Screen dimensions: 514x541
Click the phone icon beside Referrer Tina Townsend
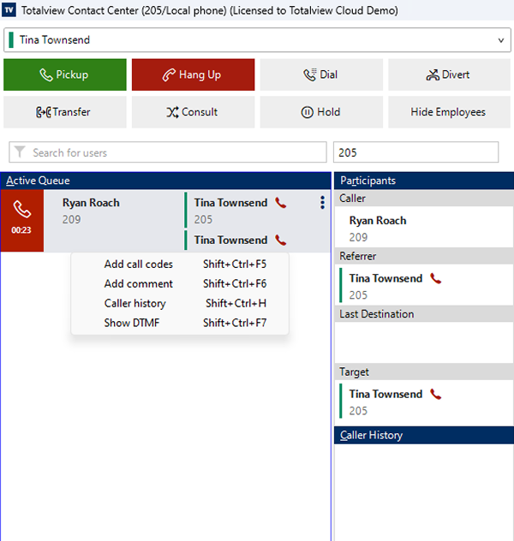(x=436, y=278)
